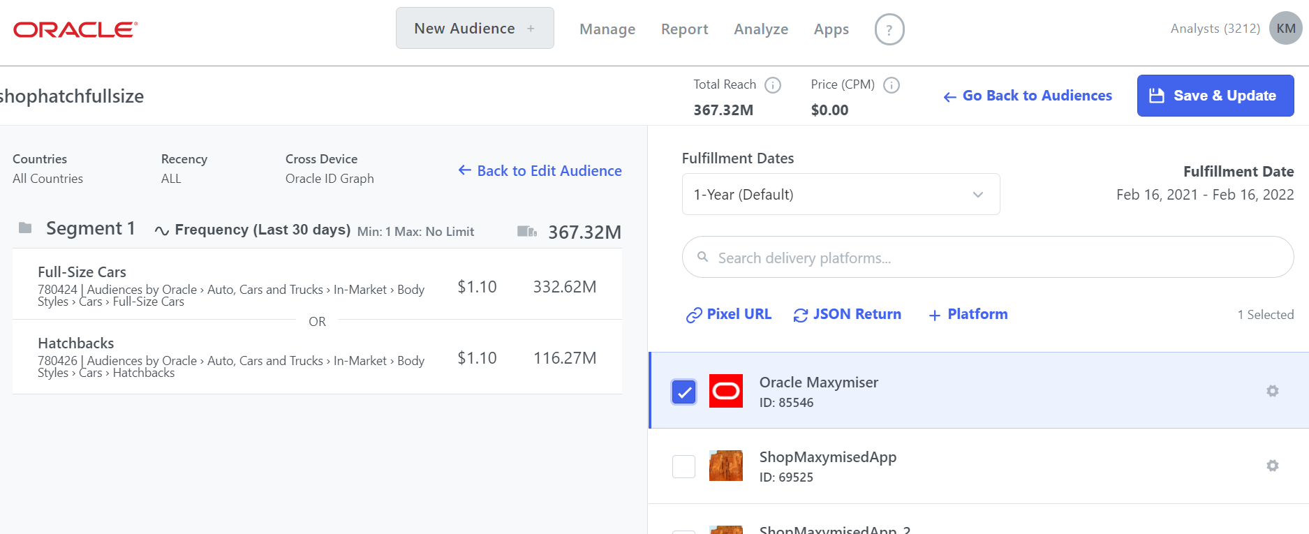Uncheck the Oracle Maxymiser checkbox
Image resolution: width=1309 pixels, height=534 pixels.
684,392
